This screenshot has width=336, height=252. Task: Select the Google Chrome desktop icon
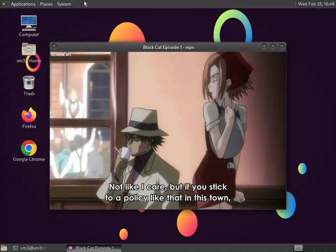click(x=29, y=151)
